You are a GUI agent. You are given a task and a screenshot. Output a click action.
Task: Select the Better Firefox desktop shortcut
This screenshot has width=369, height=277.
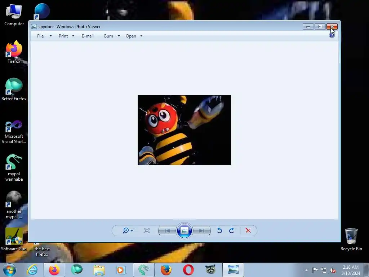click(x=14, y=89)
